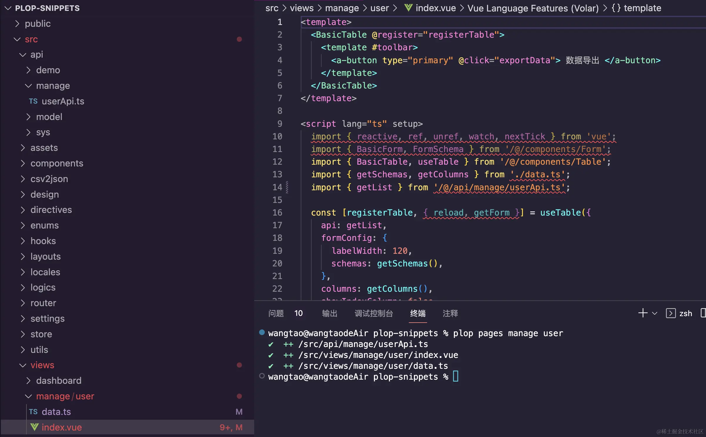Open the 调试控制台 debug console tab
The width and height of the screenshot is (706, 437).
(374, 313)
